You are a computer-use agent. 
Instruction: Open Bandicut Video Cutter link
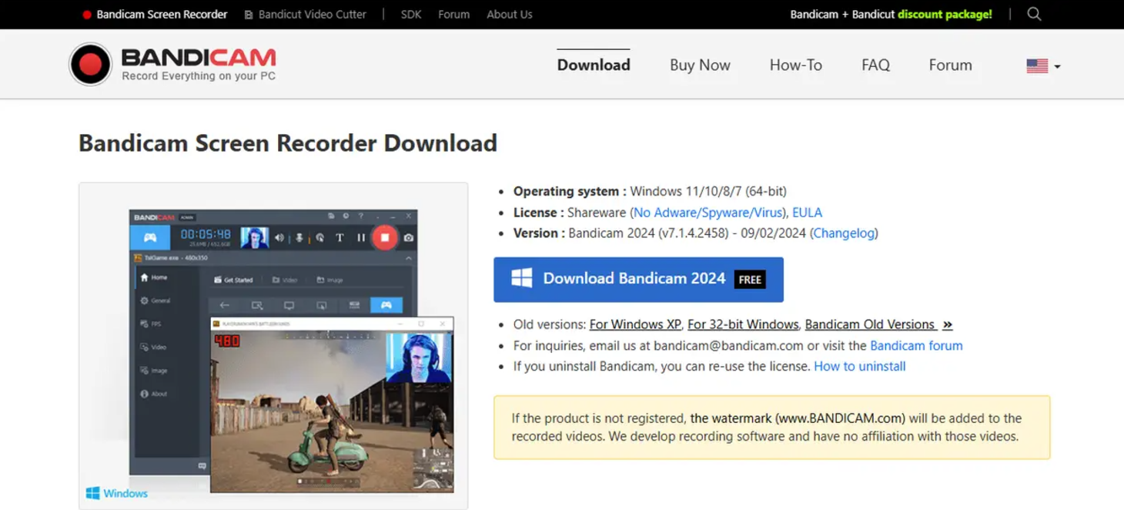pos(305,14)
